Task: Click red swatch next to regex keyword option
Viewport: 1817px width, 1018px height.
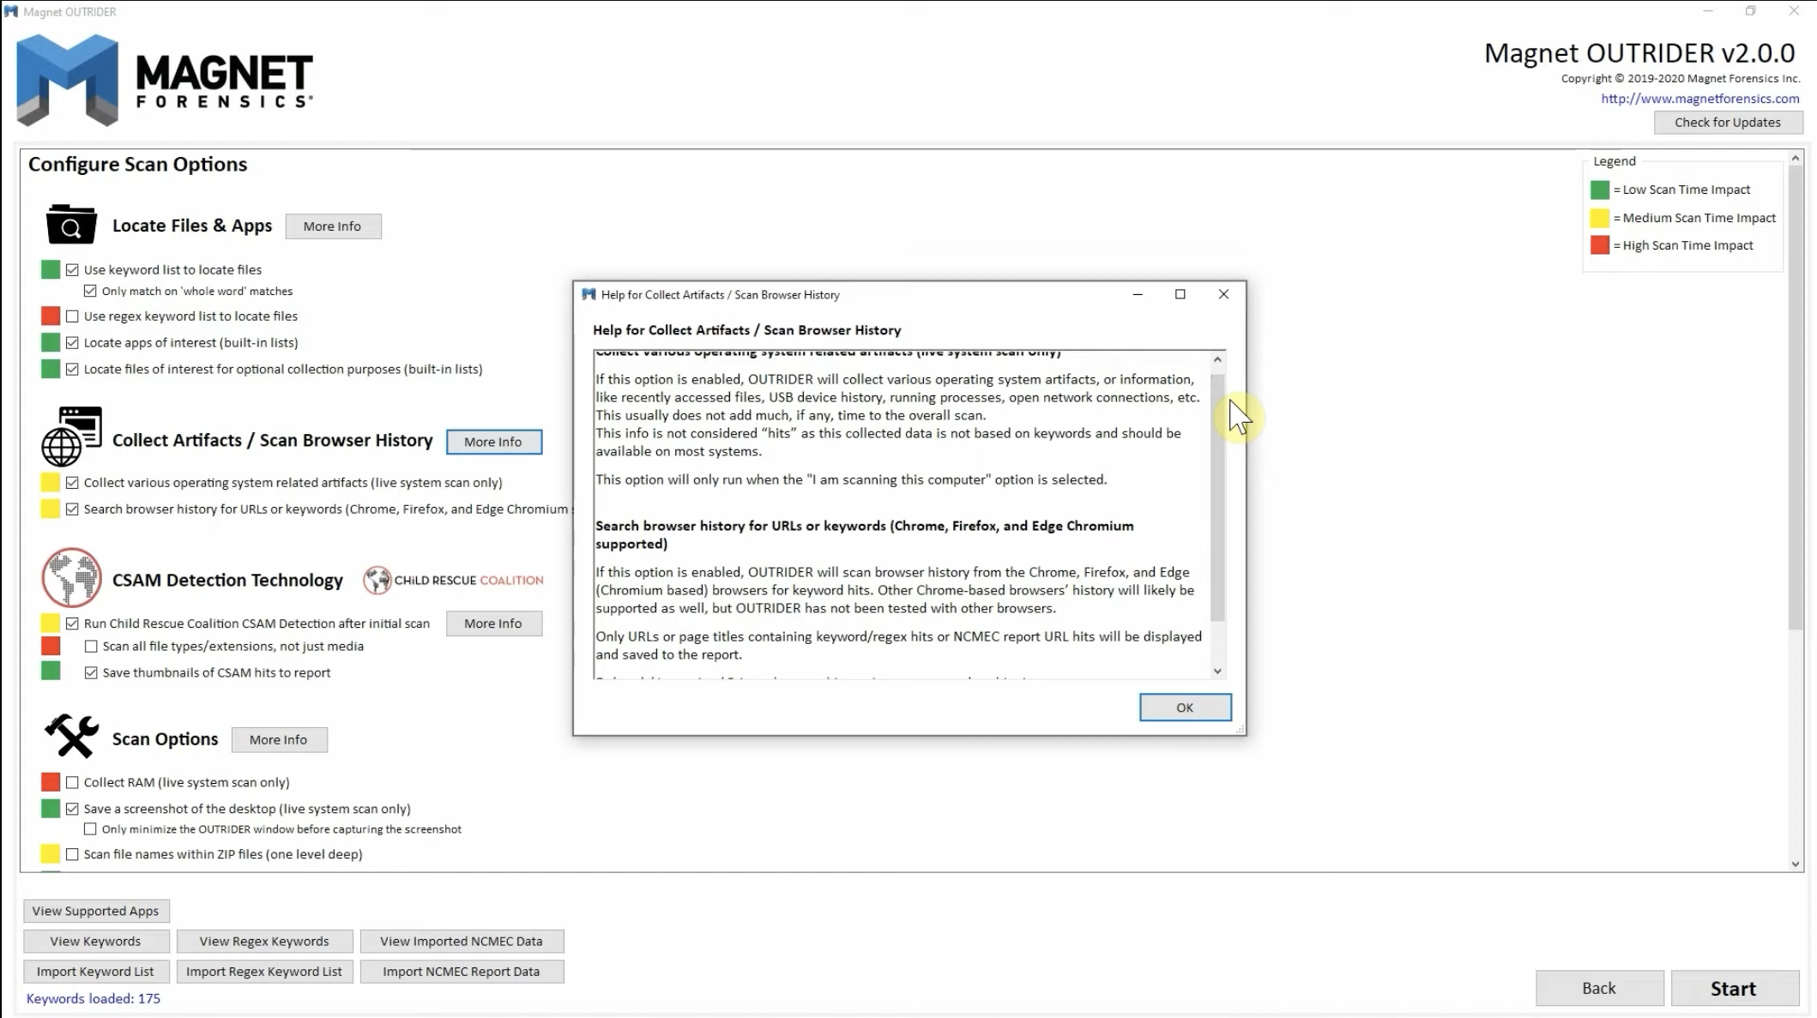Action: (51, 316)
